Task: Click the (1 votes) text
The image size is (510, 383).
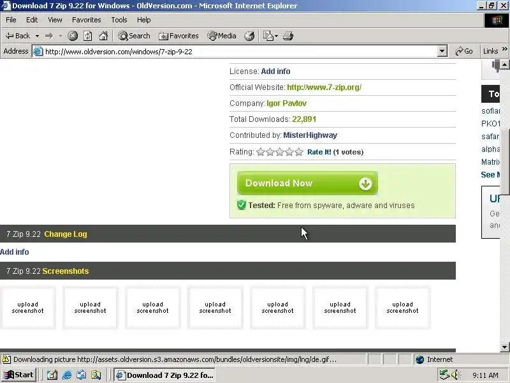Action: coord(348,152)
